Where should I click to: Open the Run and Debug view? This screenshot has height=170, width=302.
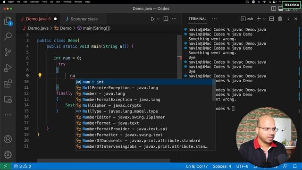pyautogui.click(x=8, y=68)
